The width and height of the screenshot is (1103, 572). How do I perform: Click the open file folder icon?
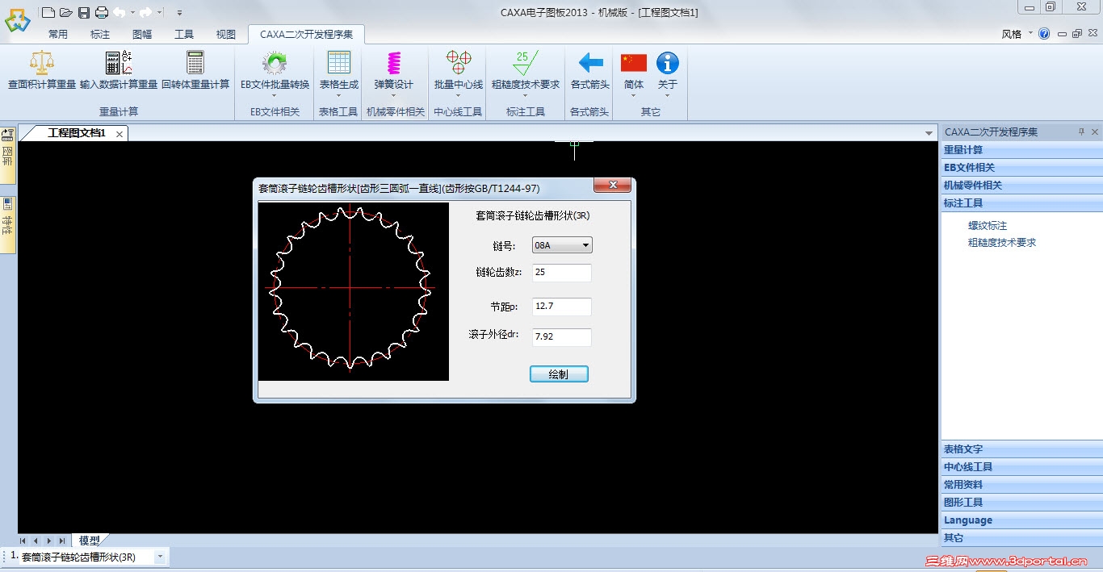point(66,12)
